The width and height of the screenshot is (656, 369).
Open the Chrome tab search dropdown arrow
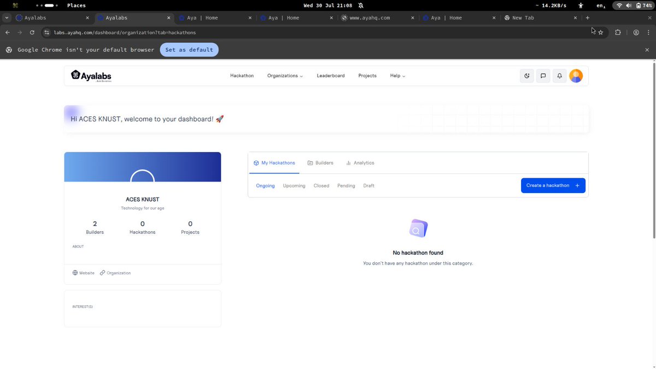pos(6,17)
